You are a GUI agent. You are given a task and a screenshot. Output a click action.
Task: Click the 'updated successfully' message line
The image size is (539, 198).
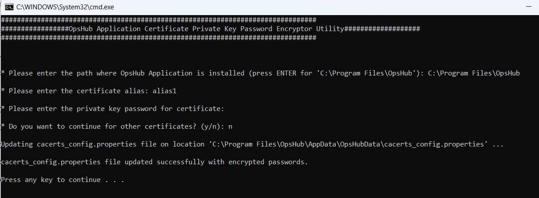(154, 162)
